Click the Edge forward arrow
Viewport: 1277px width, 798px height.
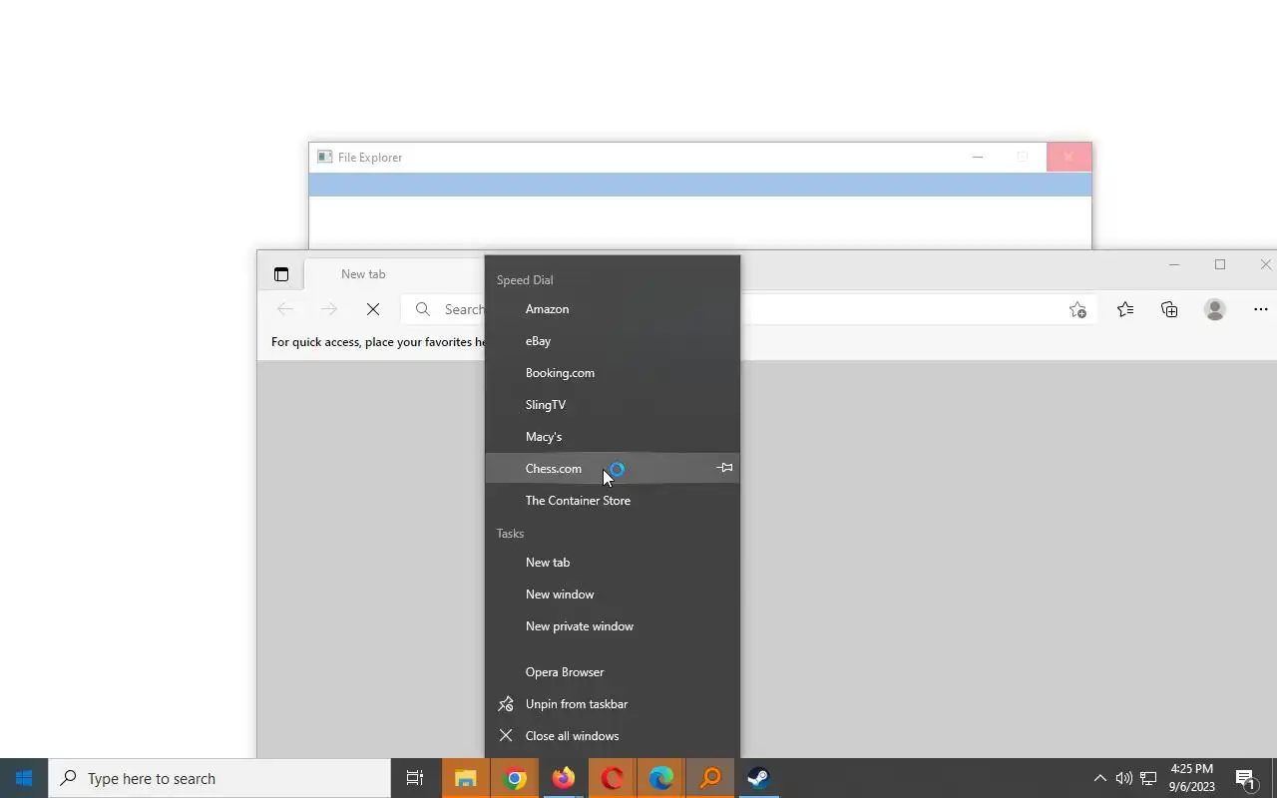coord(329,309)
